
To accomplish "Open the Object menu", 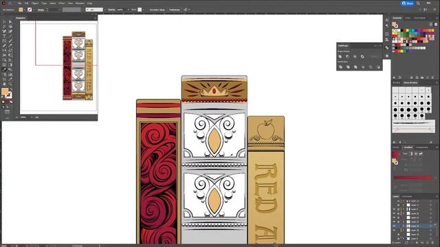I will [35, 3].
